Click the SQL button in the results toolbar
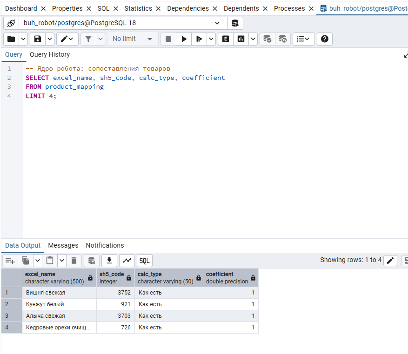 point(144,261)
